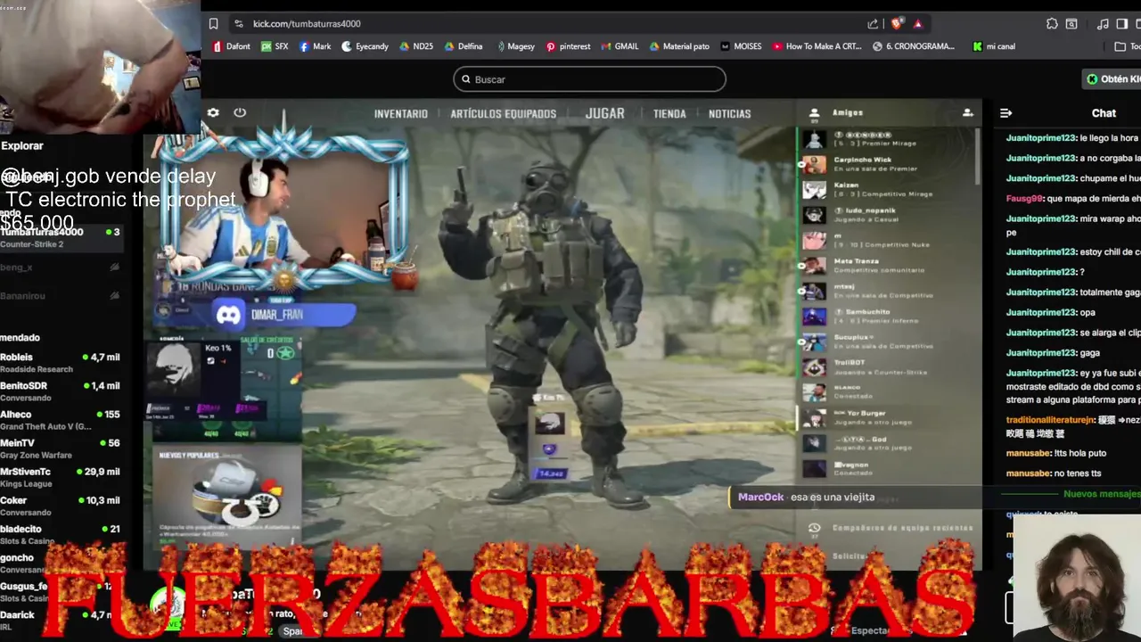Open the Magesy bookmark
This screenshot has width=1141, height=642.
pos(515,46)
